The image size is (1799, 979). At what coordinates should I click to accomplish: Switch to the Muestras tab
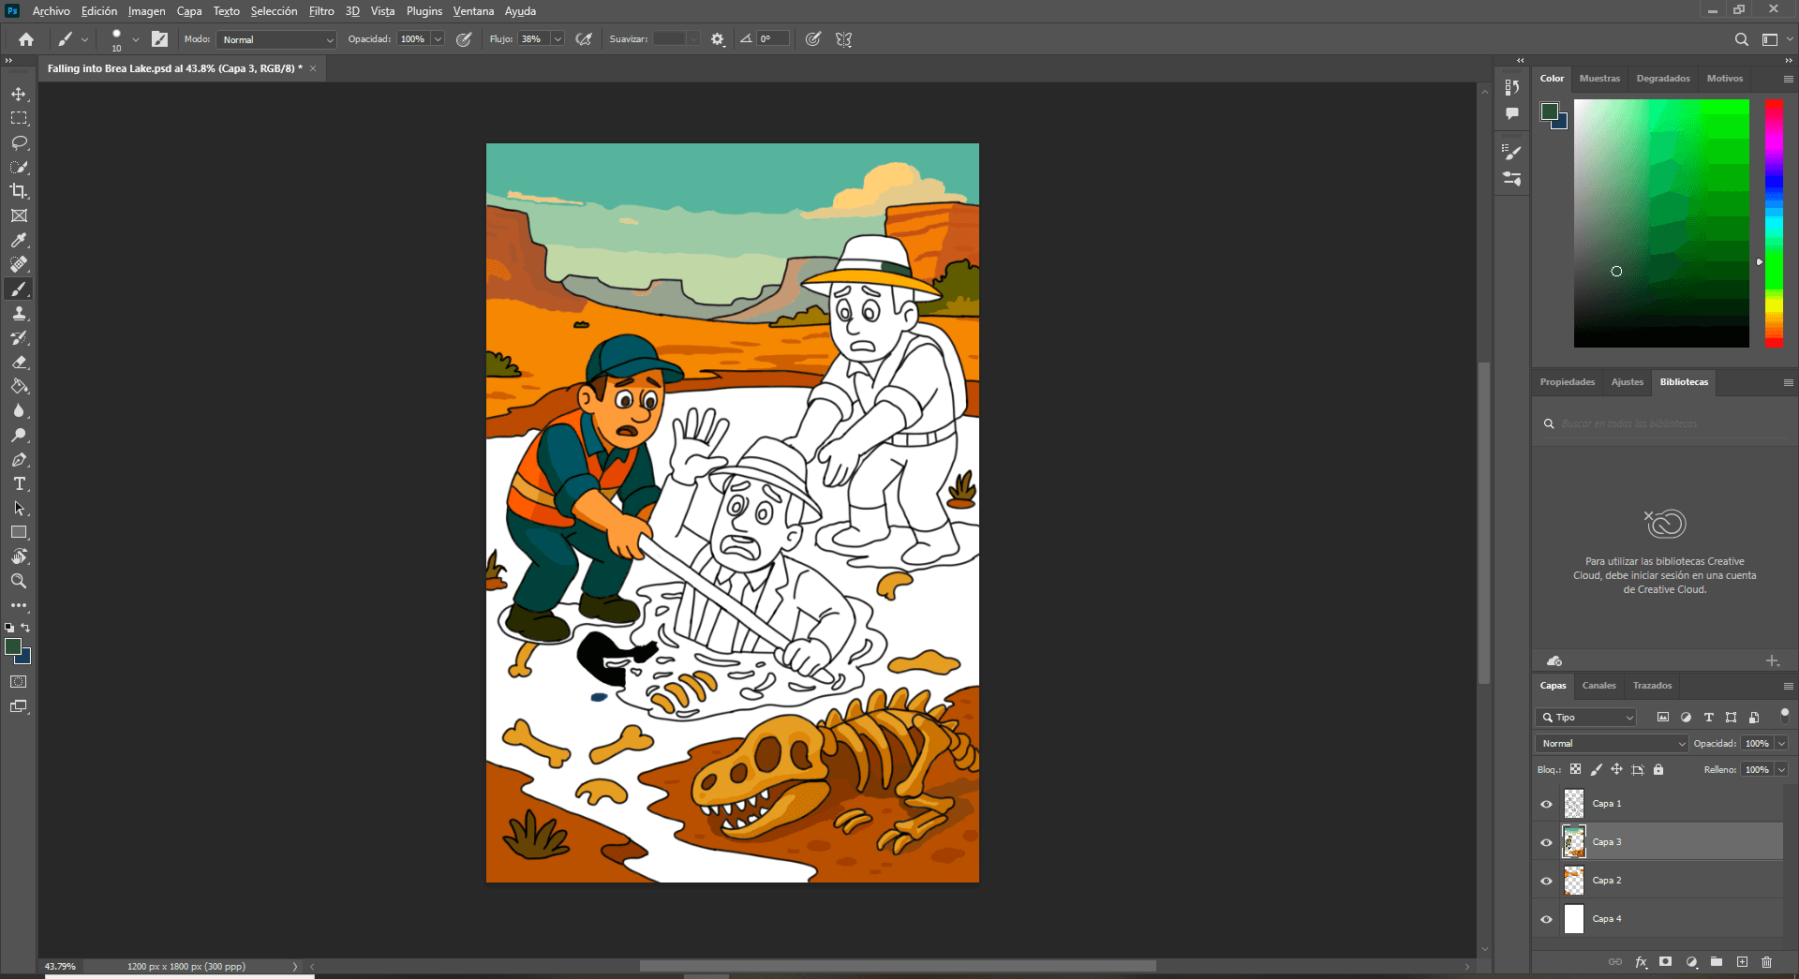[1598, 79]
